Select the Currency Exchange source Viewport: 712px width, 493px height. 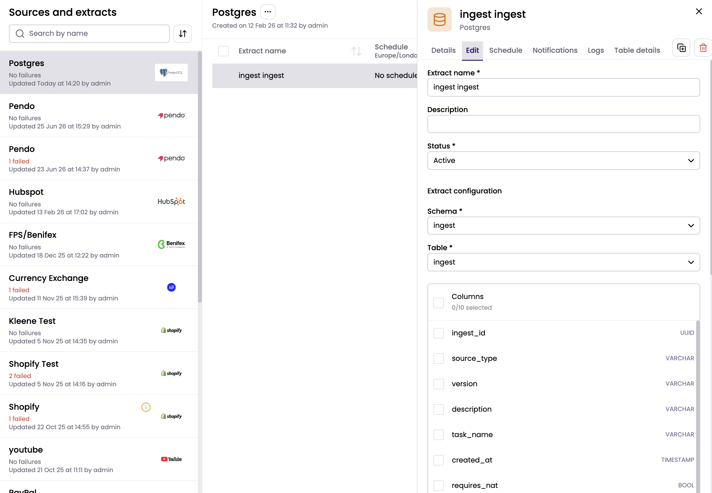99,287
